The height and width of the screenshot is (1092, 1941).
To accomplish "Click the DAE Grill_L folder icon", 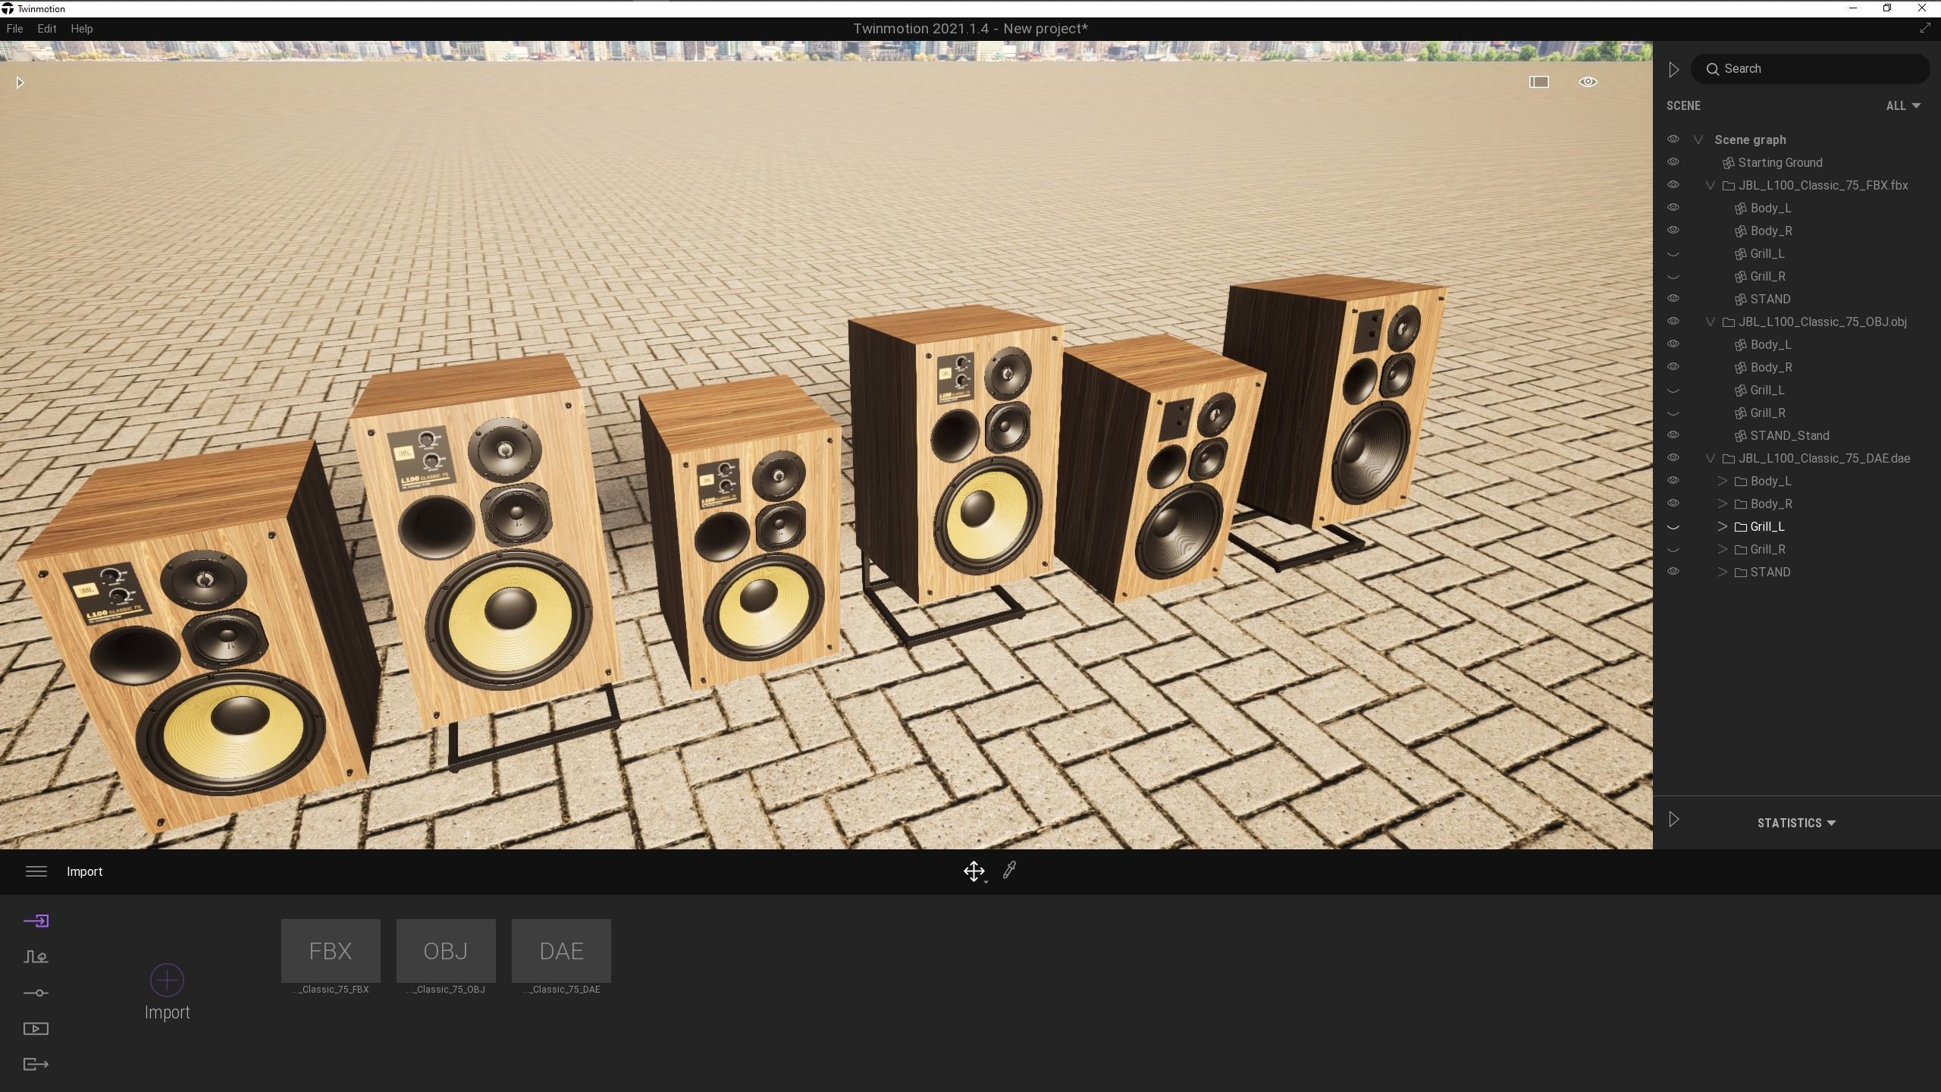I will pyautogui.click(x=1740, y=527).
